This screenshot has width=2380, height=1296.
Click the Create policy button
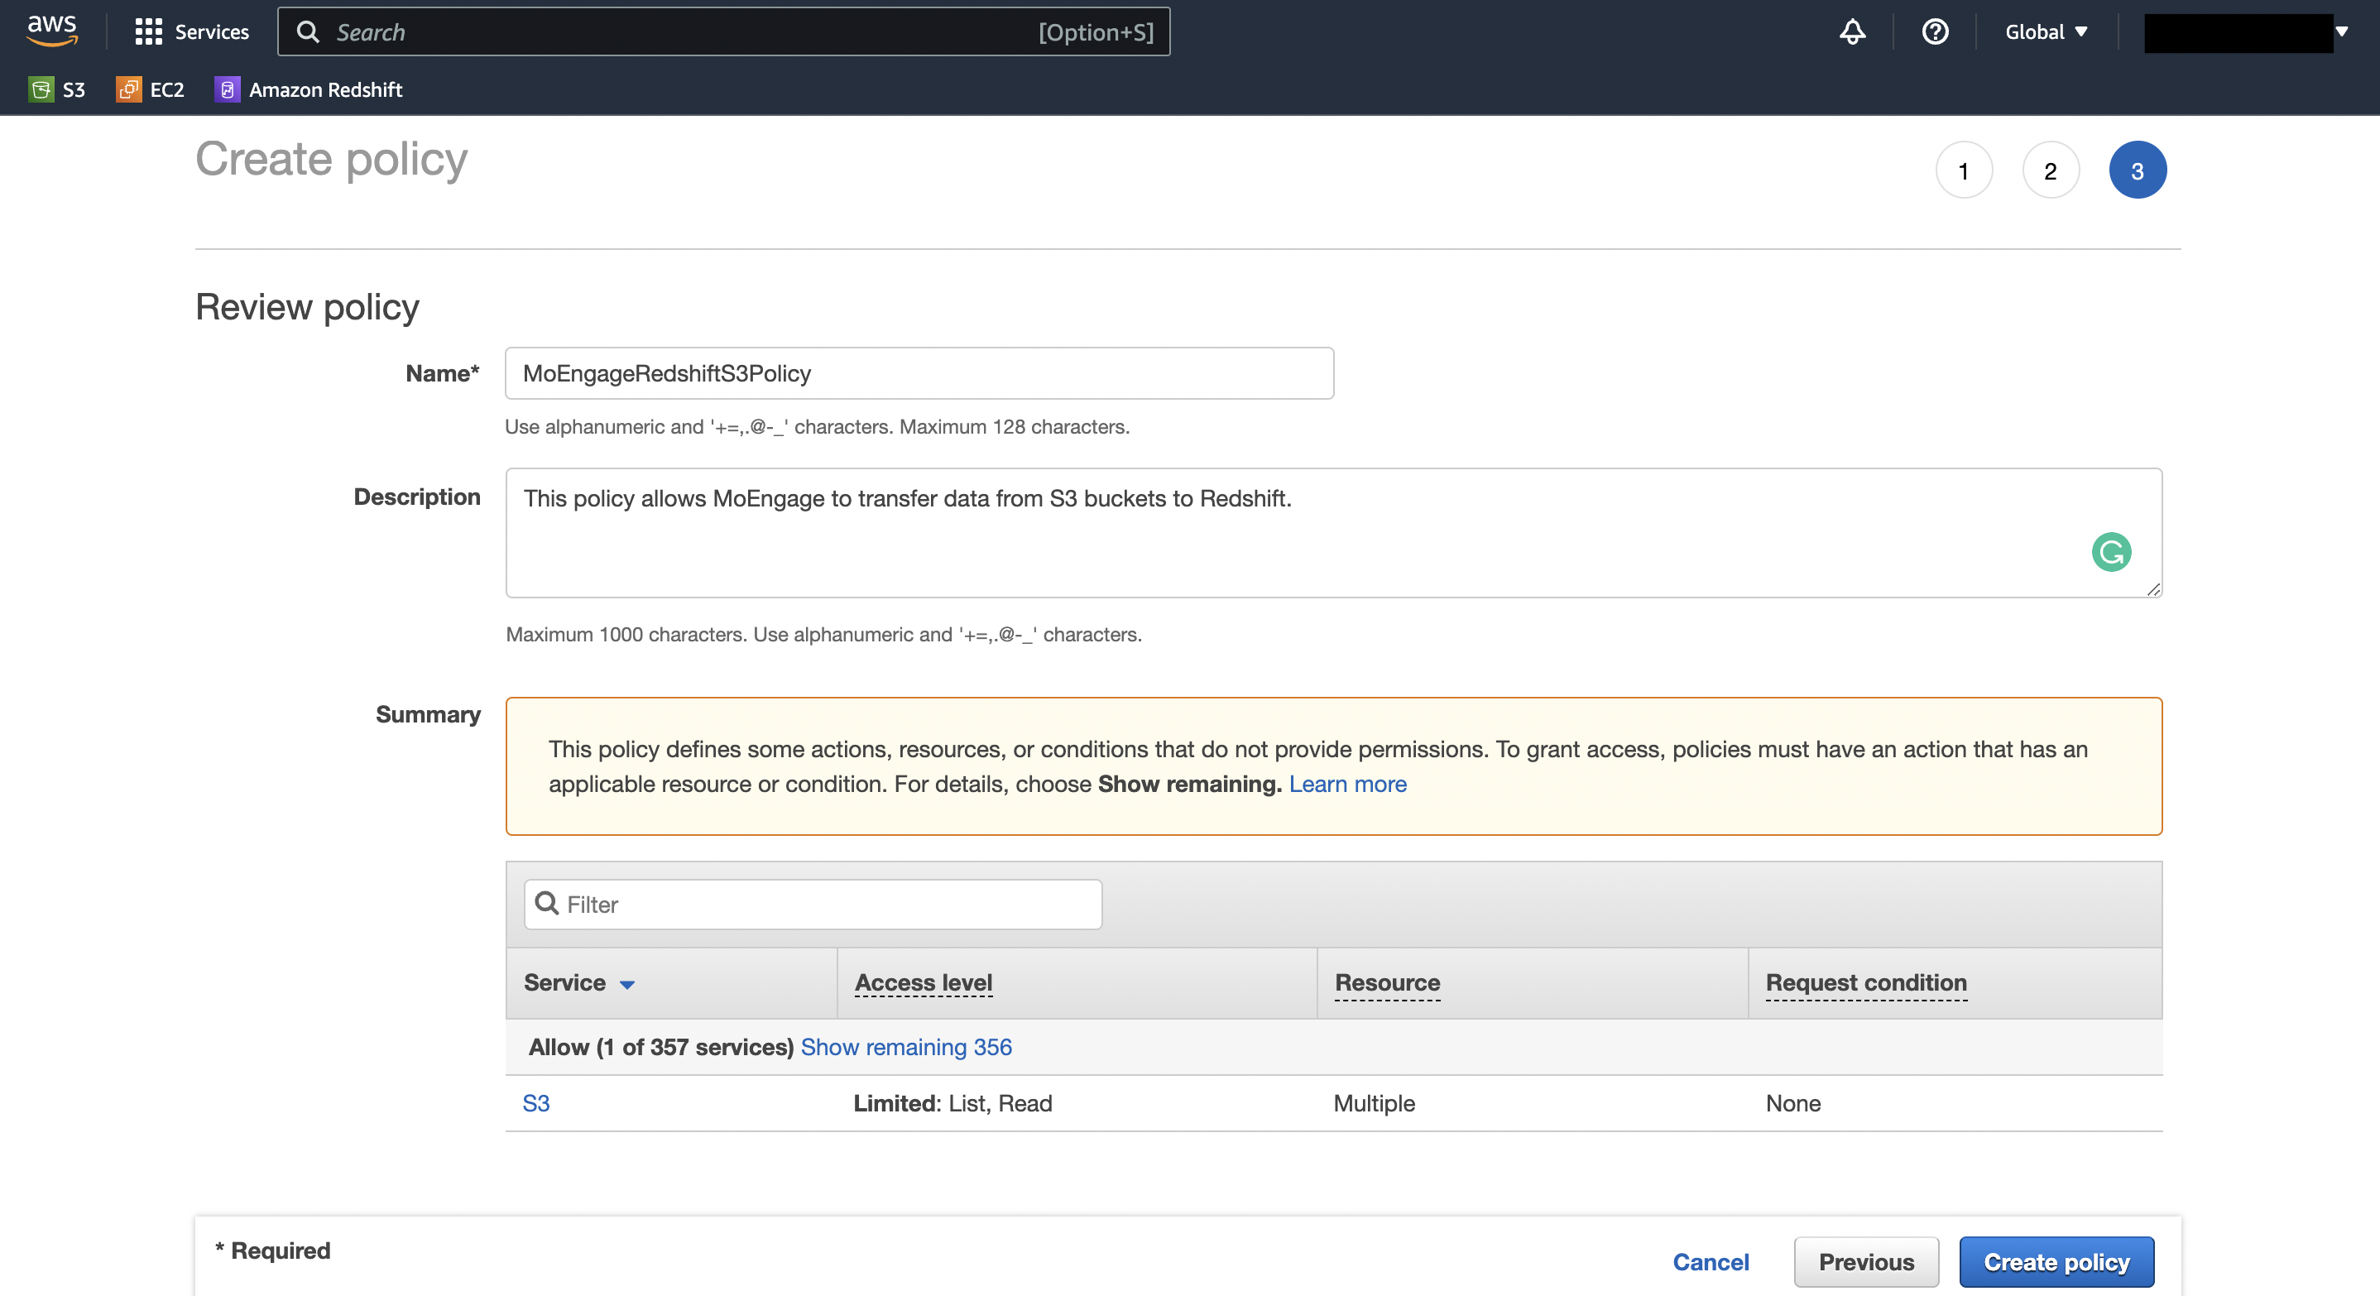[x=2056, y=1262]
